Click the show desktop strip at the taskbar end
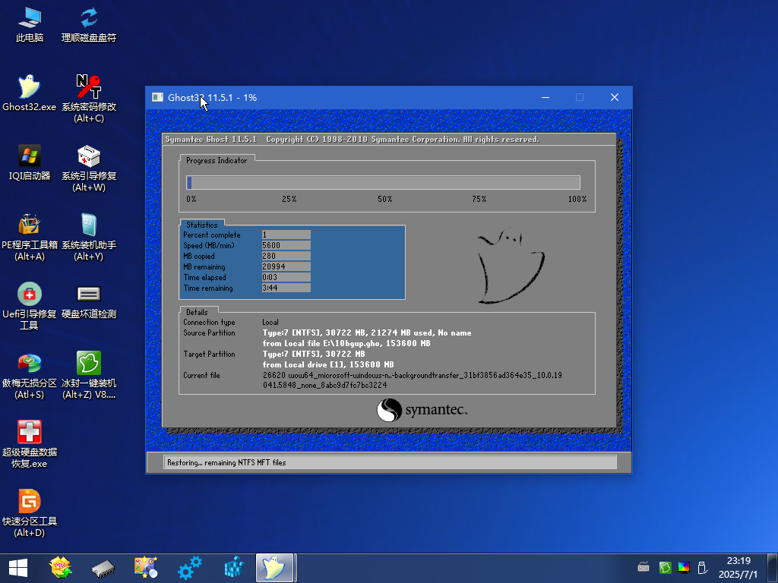 (773, 568)
